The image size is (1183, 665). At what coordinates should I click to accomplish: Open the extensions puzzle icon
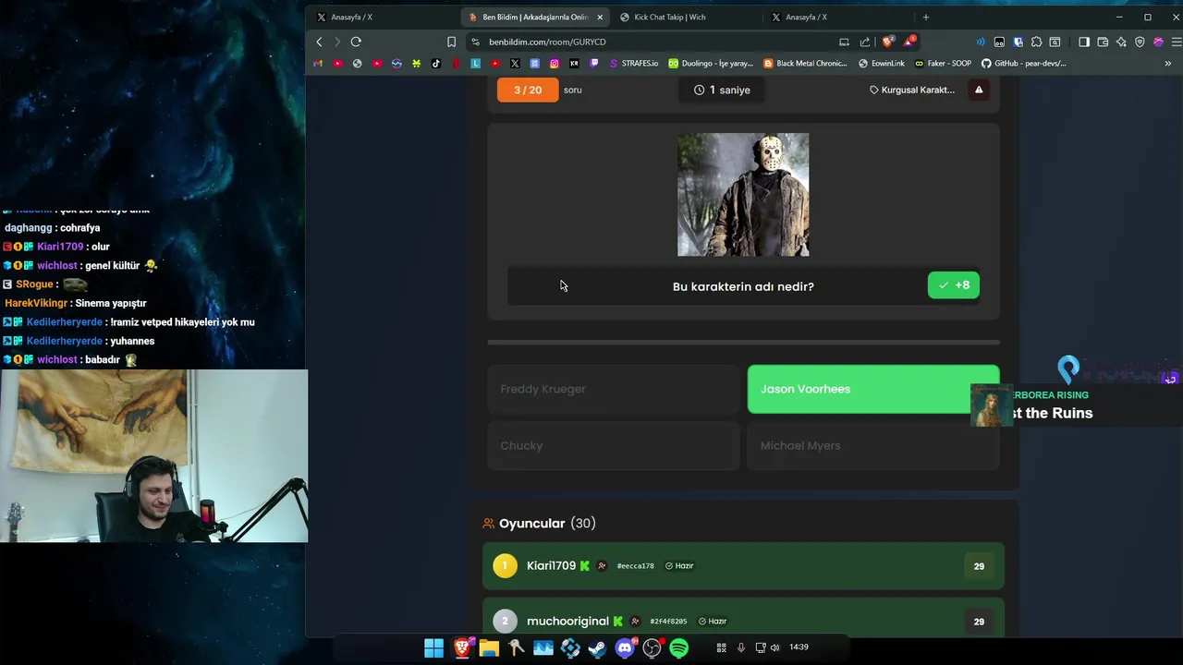pyautogui.click(x=1036, y=42)
